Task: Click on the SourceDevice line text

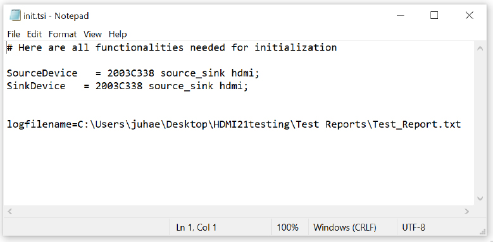Action: 133,73
